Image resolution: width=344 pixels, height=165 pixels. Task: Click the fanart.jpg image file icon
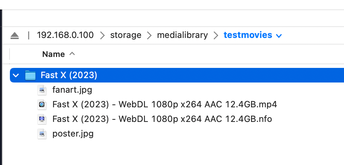(42, 90)
